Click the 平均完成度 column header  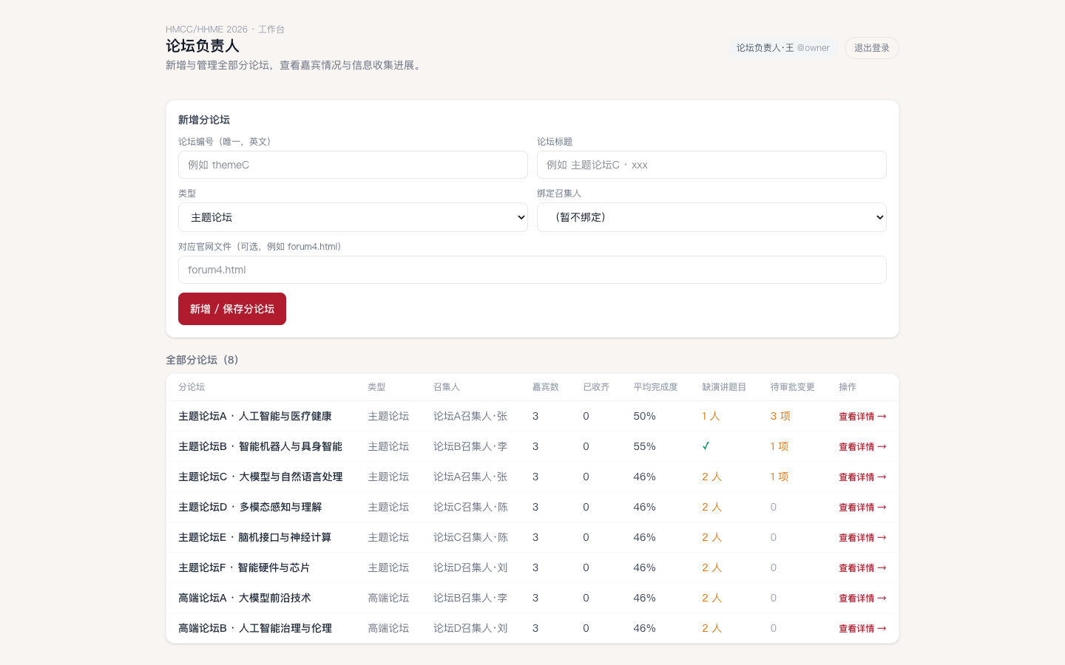click(x=655, y=387)
